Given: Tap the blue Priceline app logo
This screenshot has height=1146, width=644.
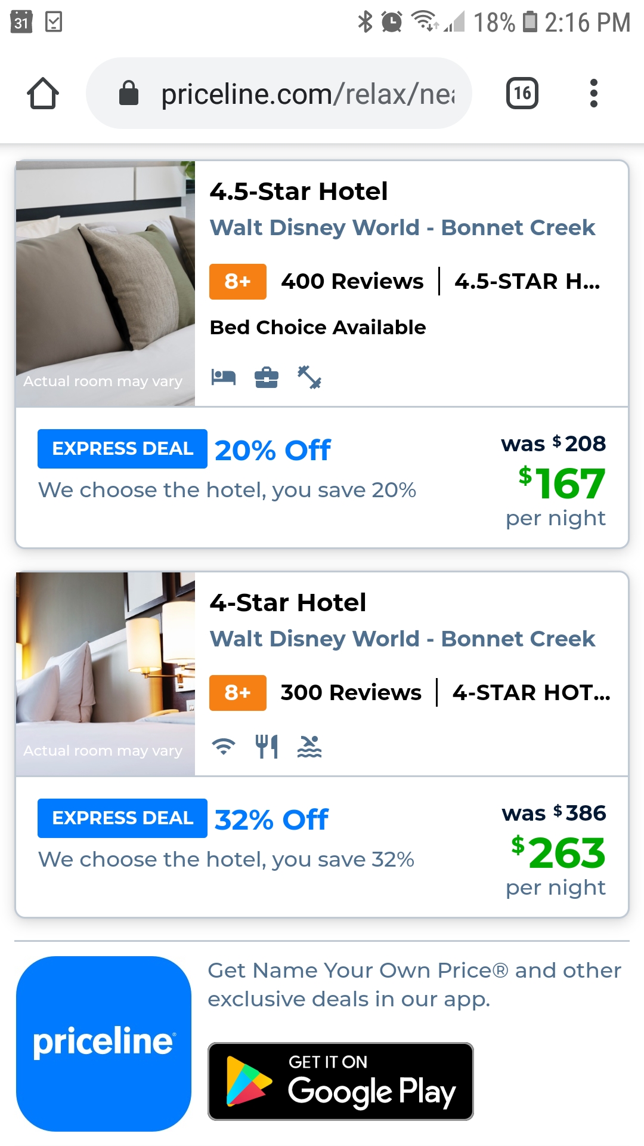Looking at the screenshot, I should 104,1043.
